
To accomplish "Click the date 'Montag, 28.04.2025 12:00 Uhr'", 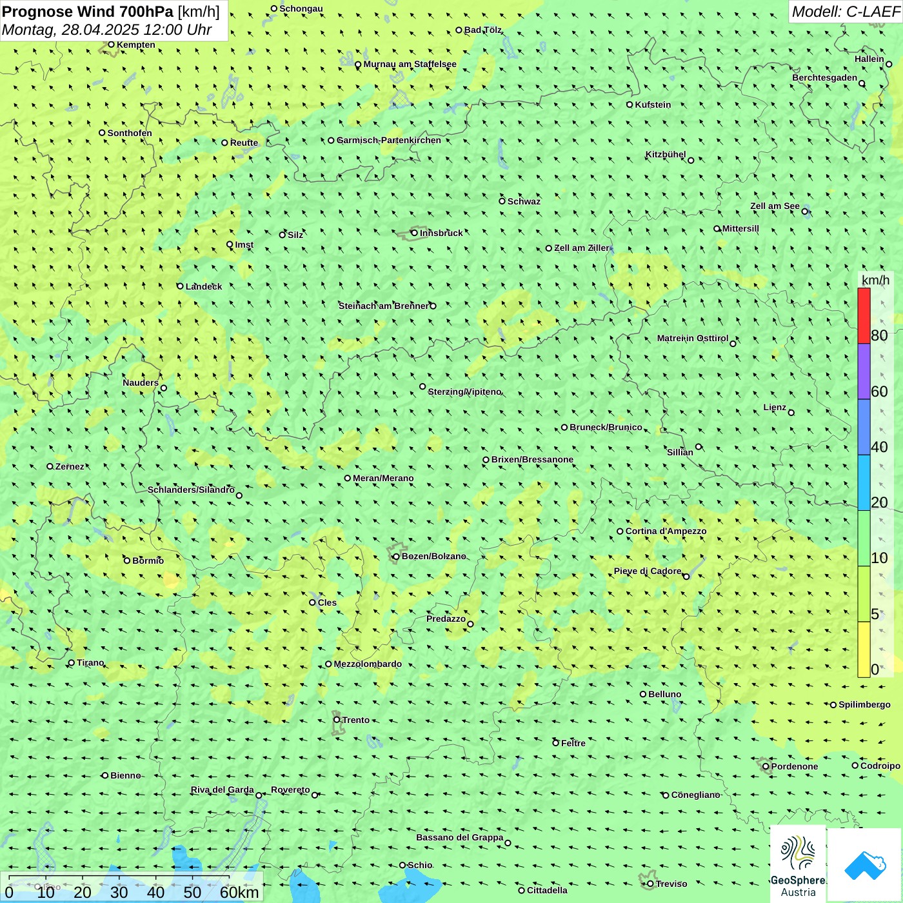I will pyautogui.click(x=107, y=30).
